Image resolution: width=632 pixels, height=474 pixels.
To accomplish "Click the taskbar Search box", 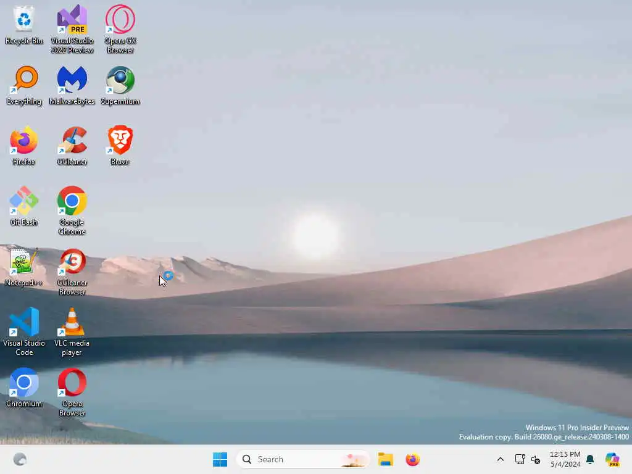I will point(302,459).
